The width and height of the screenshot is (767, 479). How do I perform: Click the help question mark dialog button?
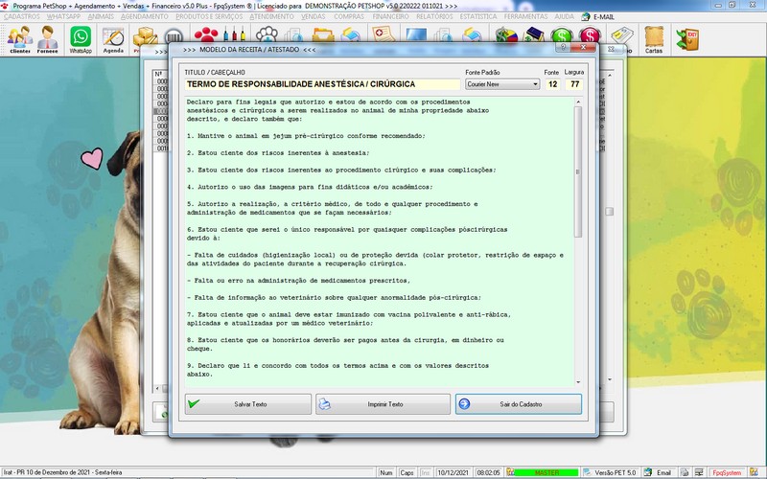pyautogui.click(x=563, y=47)
